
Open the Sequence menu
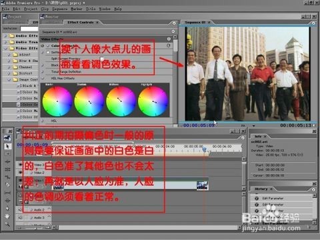[60, 9]
